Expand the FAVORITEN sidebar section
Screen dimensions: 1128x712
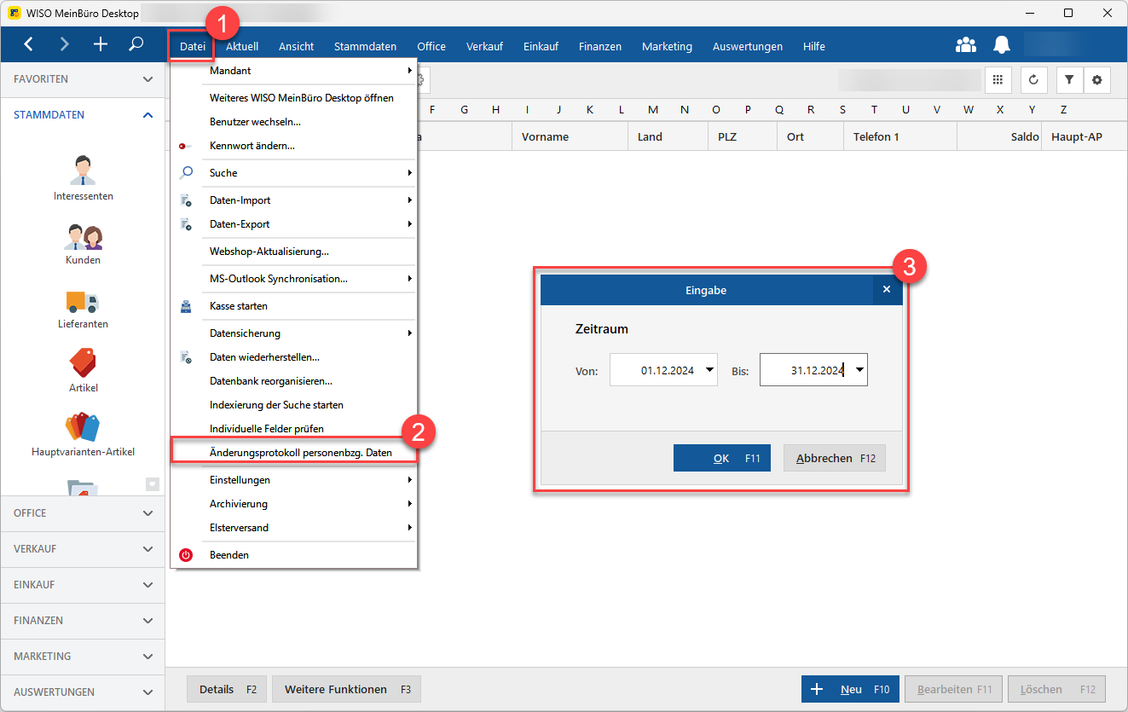[83, 79]
